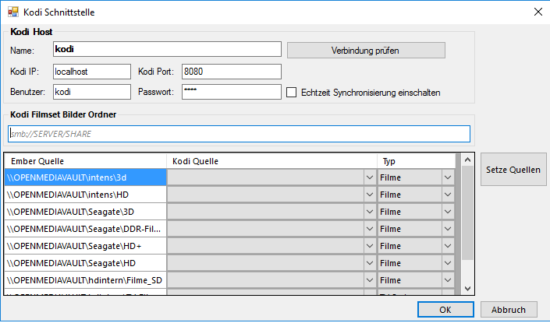Open Kodi Quelle dropdown for Seagate\3D
This screenshot has height=323, width=550.
(x=369, y=212)
